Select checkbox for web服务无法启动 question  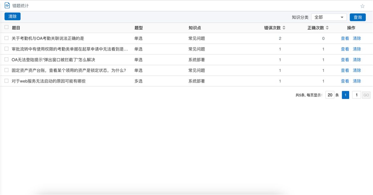7,81
